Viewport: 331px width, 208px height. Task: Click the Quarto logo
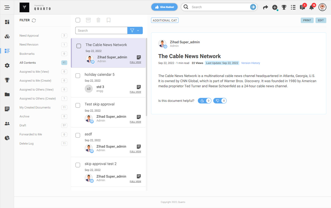pos(24,7)
